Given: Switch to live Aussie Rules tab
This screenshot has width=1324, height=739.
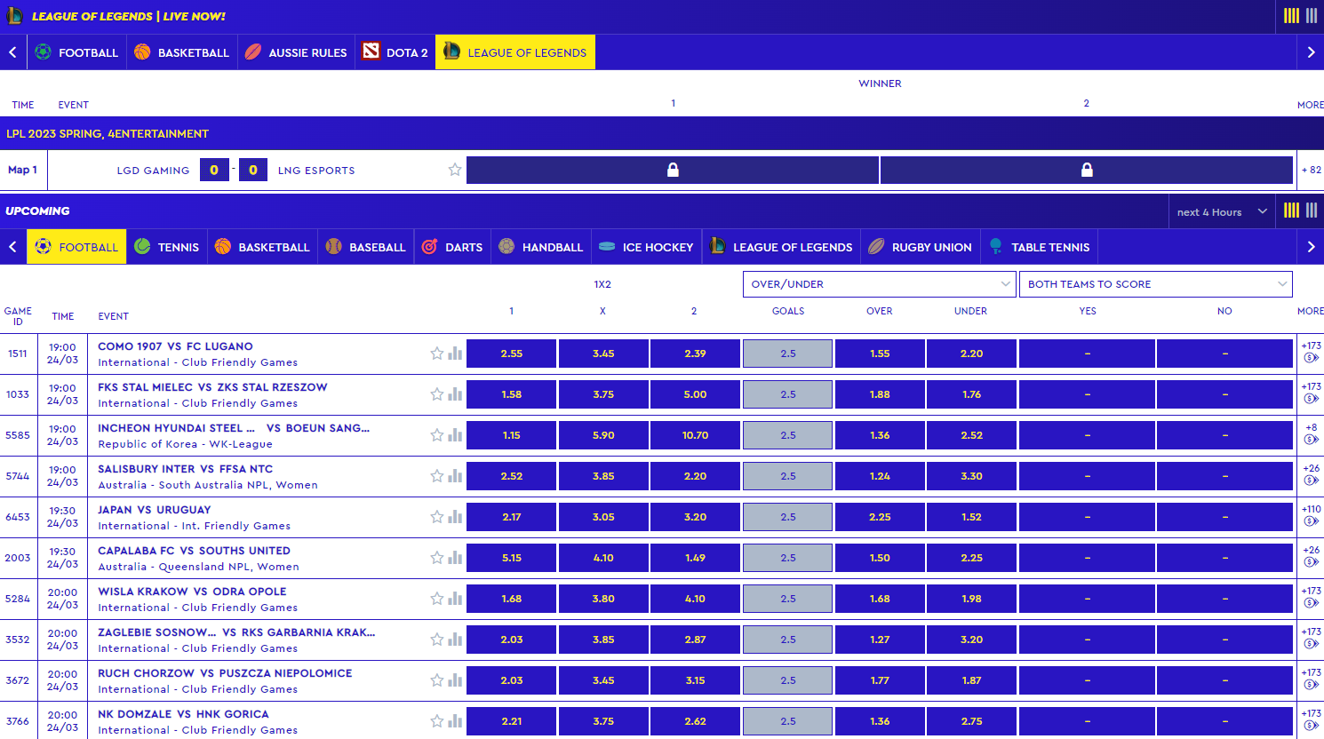Looking at the screenshot, I should tap(296, 52).
